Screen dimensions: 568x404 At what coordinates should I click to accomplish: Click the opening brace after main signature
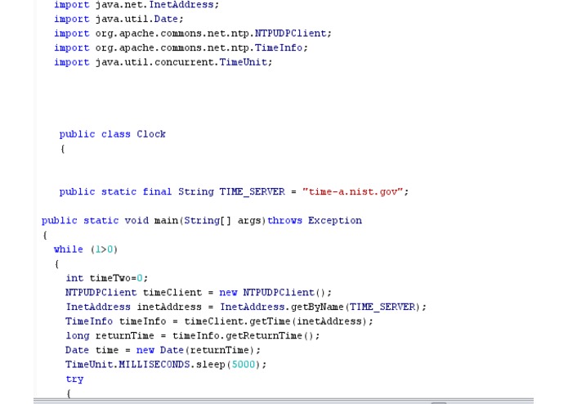(x=45, y=235)
